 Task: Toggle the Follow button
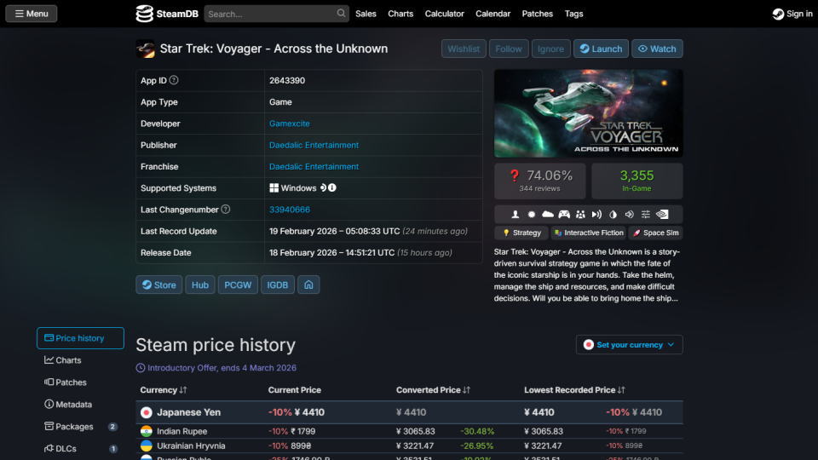coord(509,49)
